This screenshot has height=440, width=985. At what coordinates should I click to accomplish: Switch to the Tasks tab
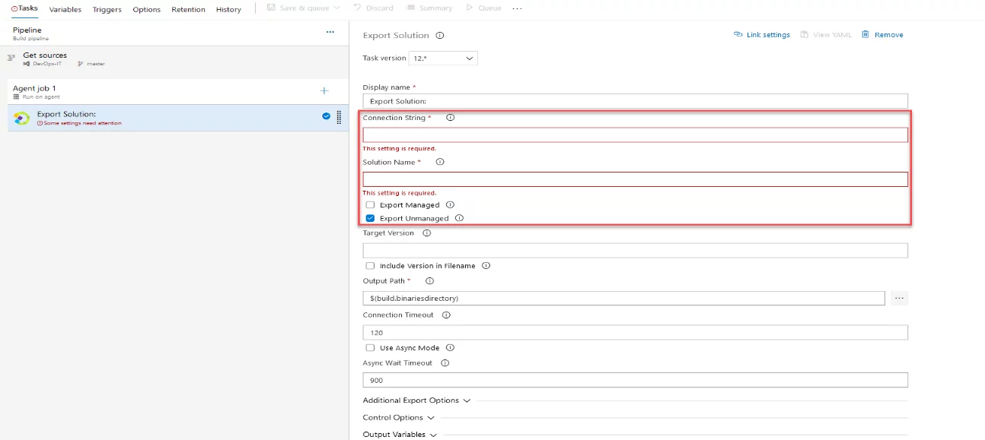(24, 8)
